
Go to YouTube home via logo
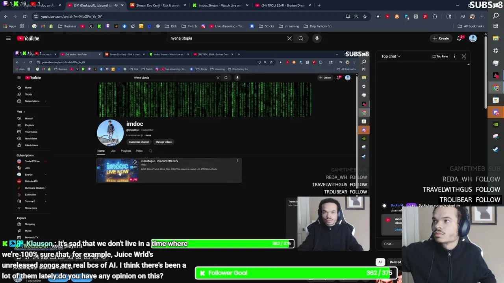pyautogui.click(x=28, y=38)
